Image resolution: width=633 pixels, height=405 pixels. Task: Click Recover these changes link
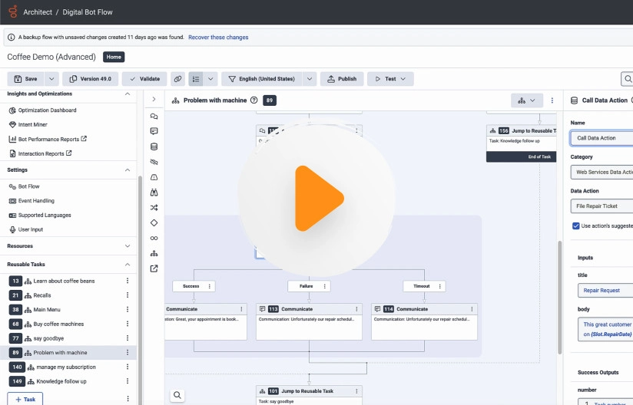tap(218, 37)
